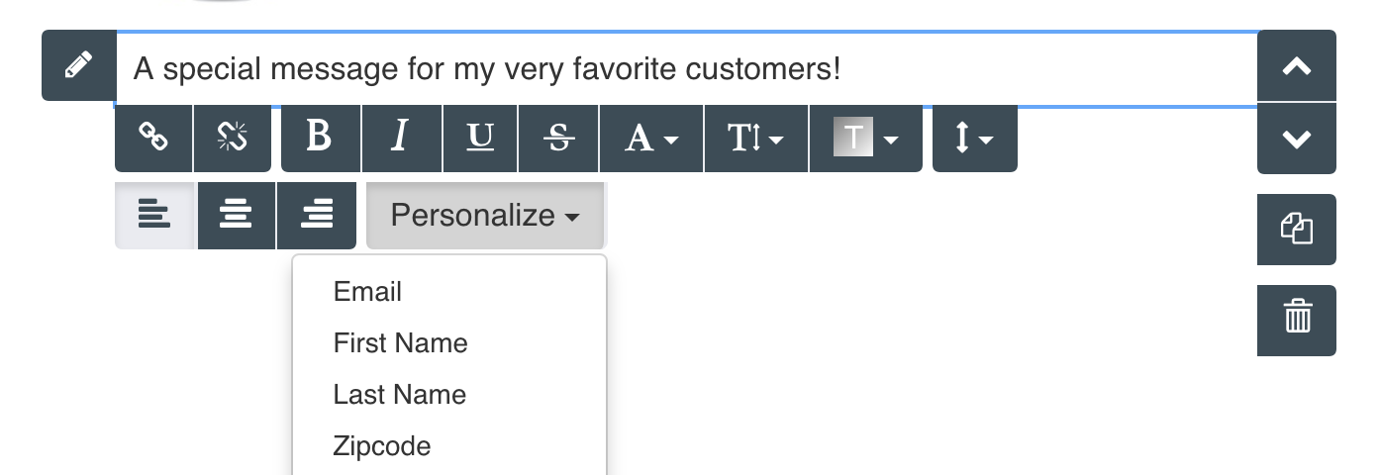Image resolution: width=1380 pixels, height=475 pixels.
Task: Insert a hyperlink with the chain icon
Action: click(153, 139)
